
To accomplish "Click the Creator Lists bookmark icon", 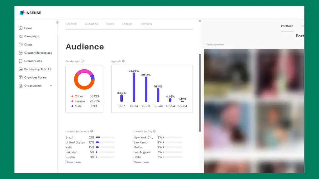I will [21, 61].
